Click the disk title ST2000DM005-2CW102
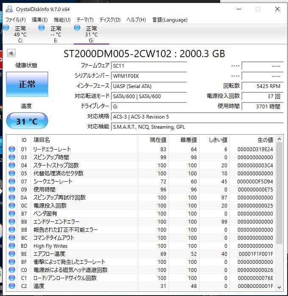The height and width of the screenshot is (296, 288). [x=117, y=54]
